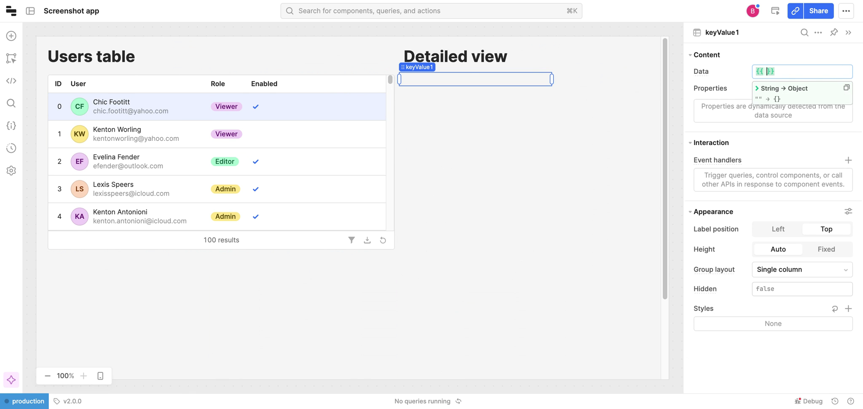Toggle Enabled checkmark for Evelina Fender
This screenshot has height=409, width=863.
point(255,161)
